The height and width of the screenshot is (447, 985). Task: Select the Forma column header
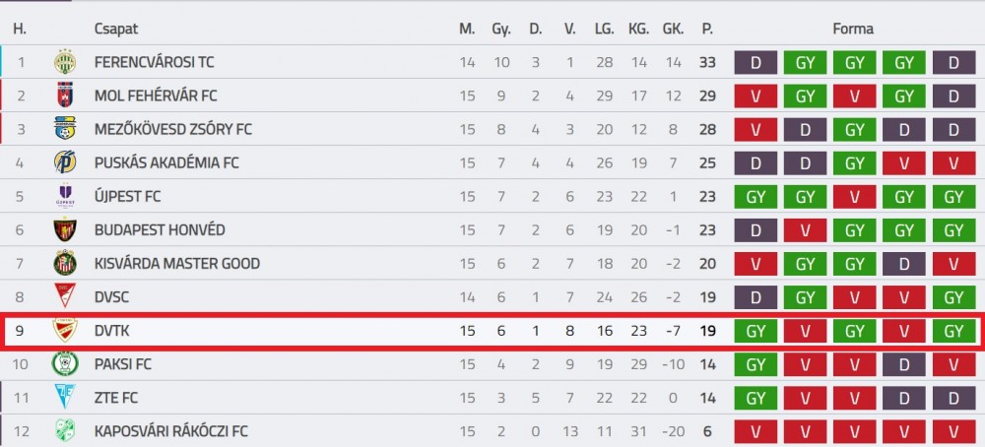tap(853, 29)
